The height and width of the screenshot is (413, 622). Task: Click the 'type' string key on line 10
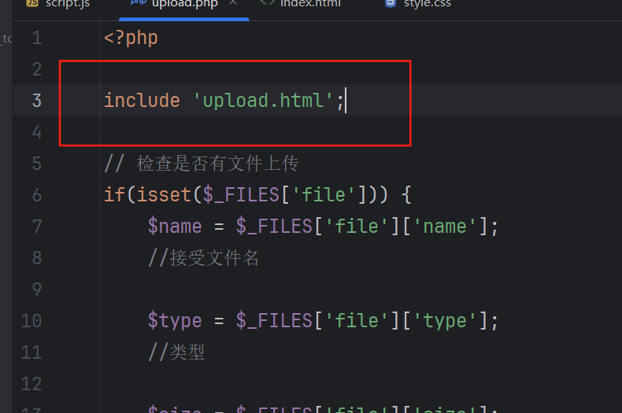pos(445,321)
